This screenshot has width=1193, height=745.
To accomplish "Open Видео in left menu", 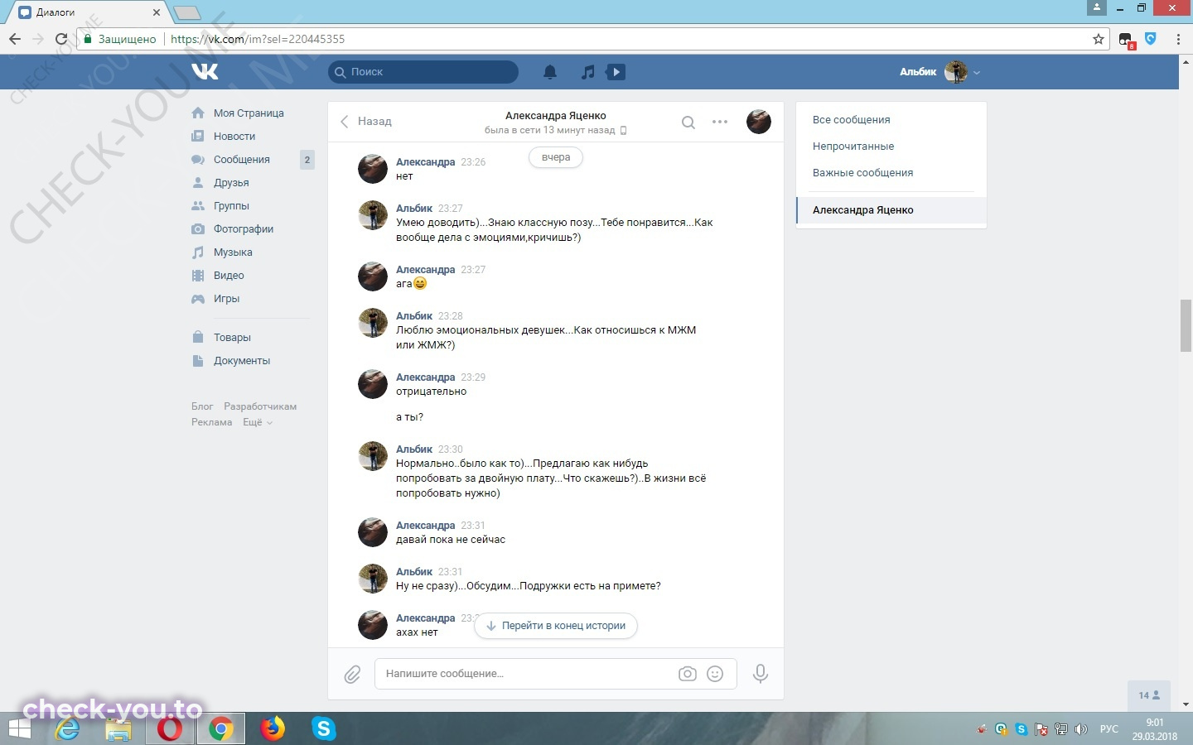I will (229, 276).
